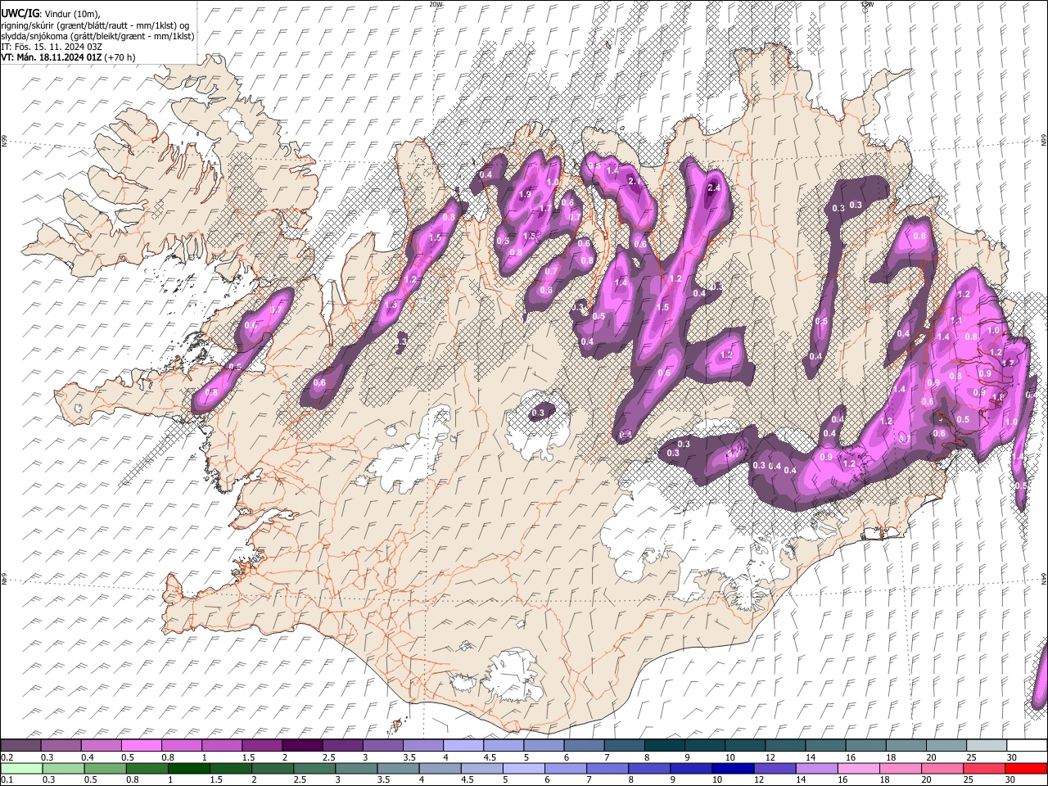The width and height of the screenshot is (1048, 786).
Task: Select the lower legend swatch between 25 and 30
Action: (x=983, y=768)
